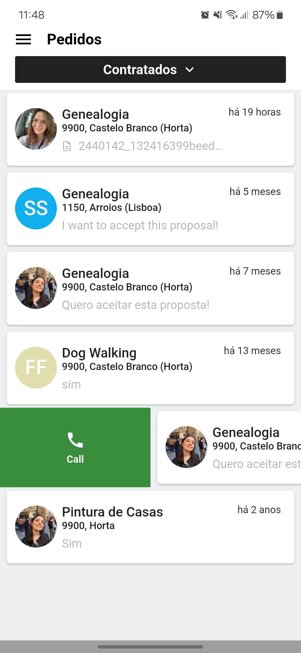Tap the FF beige avatar circle

pyautogui.click(x=36, y=368)
